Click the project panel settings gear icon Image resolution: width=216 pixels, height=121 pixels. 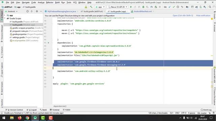(37, 11)
